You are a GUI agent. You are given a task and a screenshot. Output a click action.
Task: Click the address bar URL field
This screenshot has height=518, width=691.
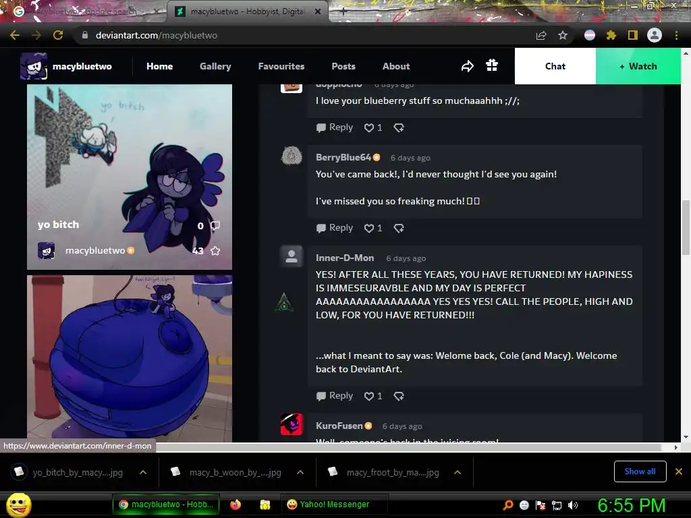point(304,35)
